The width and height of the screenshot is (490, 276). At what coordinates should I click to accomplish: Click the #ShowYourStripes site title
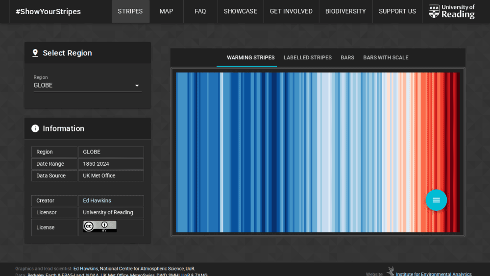tap(48, 12)
